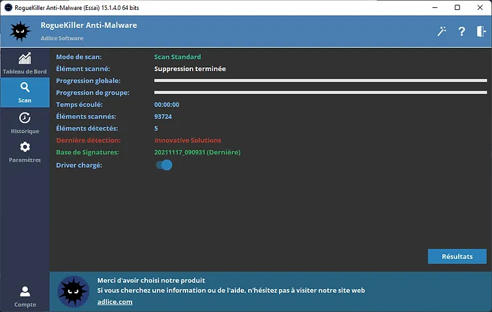Image resolution: width=492 pixels, height=312 pixels.
Task: Click the 'Éléments scannés:' label
Action: (x=86, y=116)
